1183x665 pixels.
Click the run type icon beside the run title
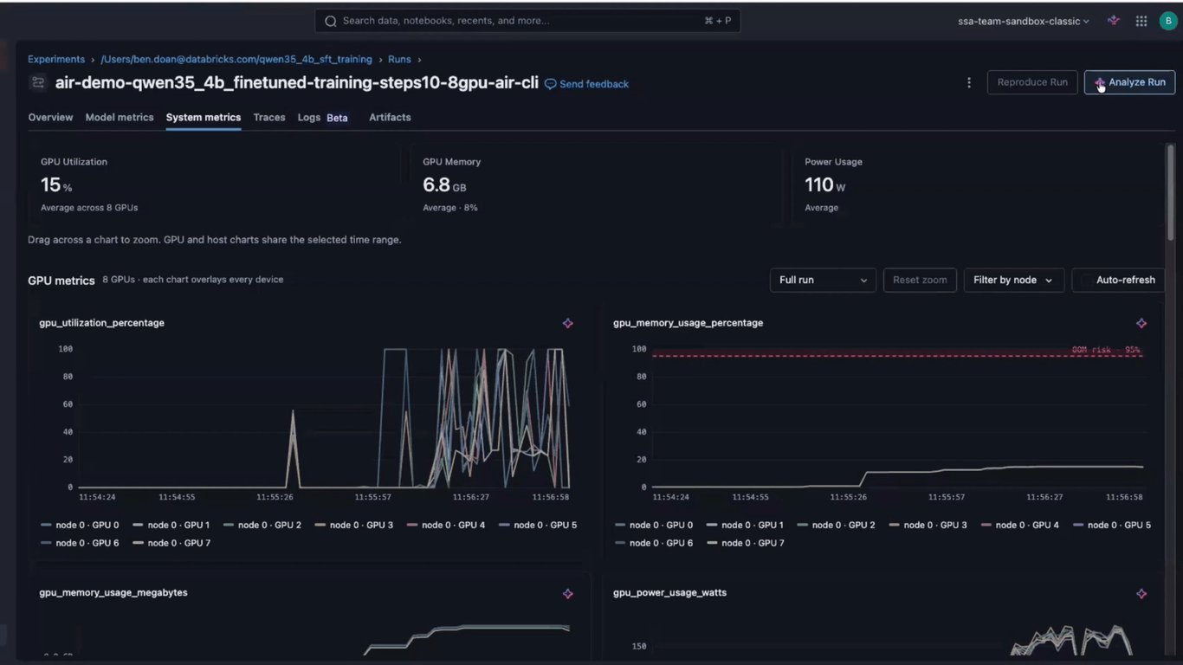37,83
